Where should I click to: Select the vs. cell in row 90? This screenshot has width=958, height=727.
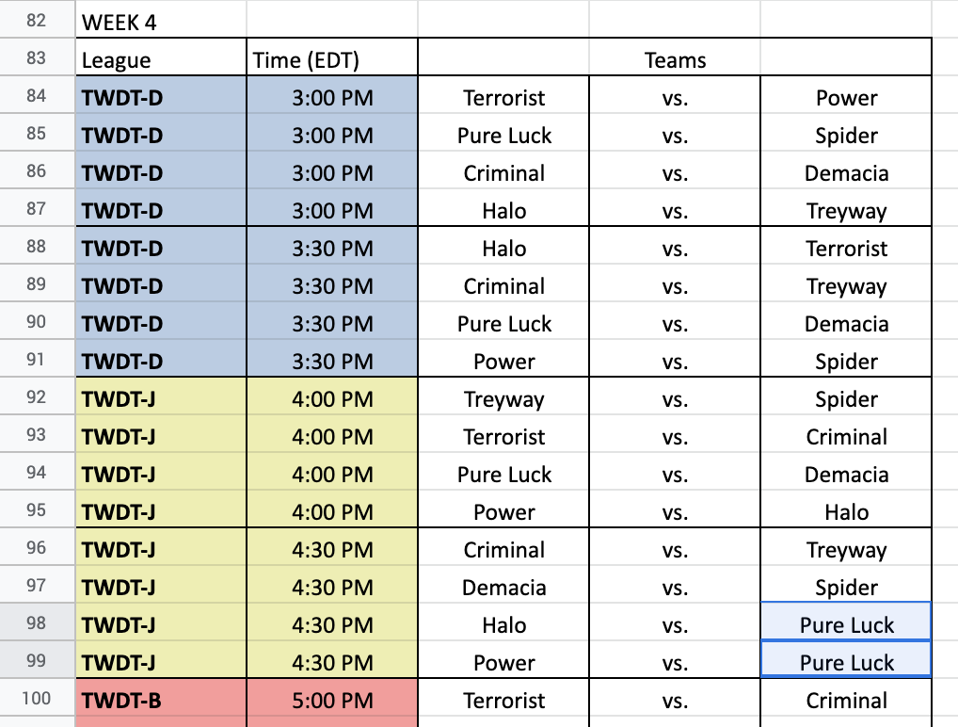[675, 322]
